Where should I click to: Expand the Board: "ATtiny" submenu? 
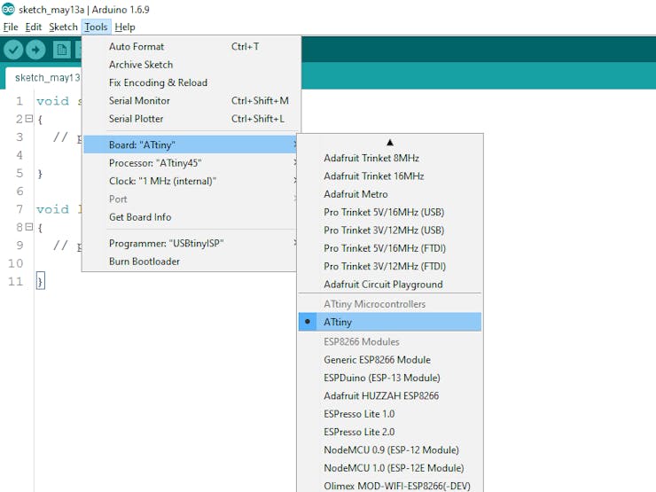tap(191, 144)
